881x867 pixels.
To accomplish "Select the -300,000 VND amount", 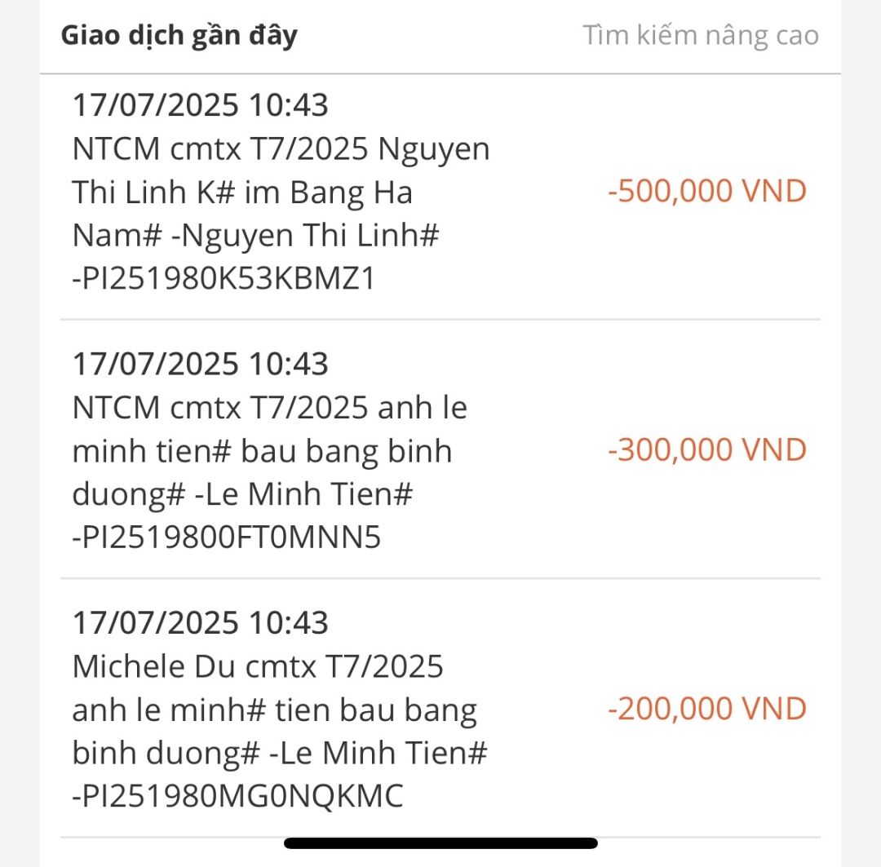I will tap(706, 450).
